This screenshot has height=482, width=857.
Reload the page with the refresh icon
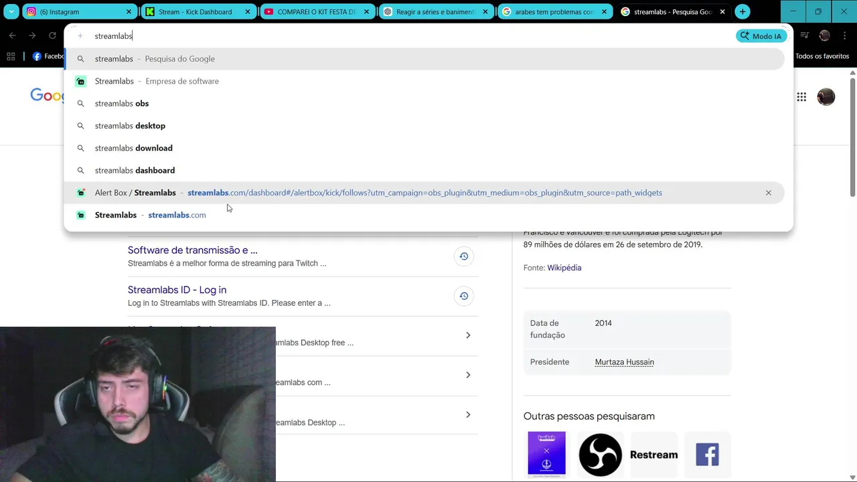click(x=52, y=35)
